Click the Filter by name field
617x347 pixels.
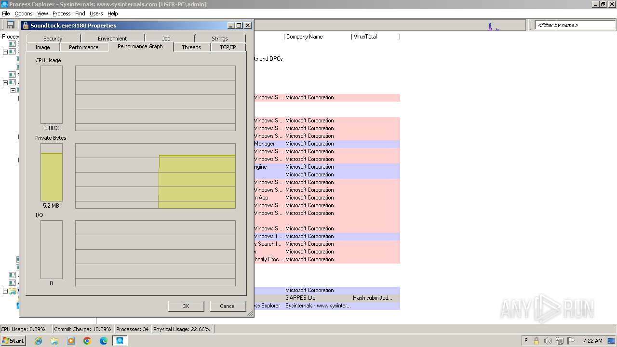click(x=575, y=25)
